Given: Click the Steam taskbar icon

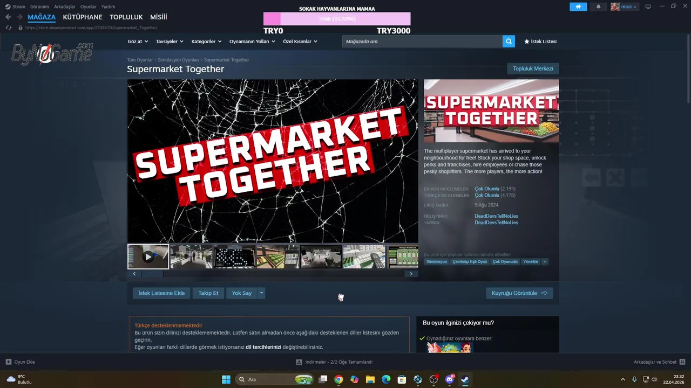Looking at the screenshot, I should (x=465, y=379).
